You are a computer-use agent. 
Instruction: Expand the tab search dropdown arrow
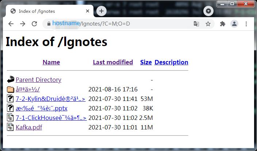click(208, 11)
